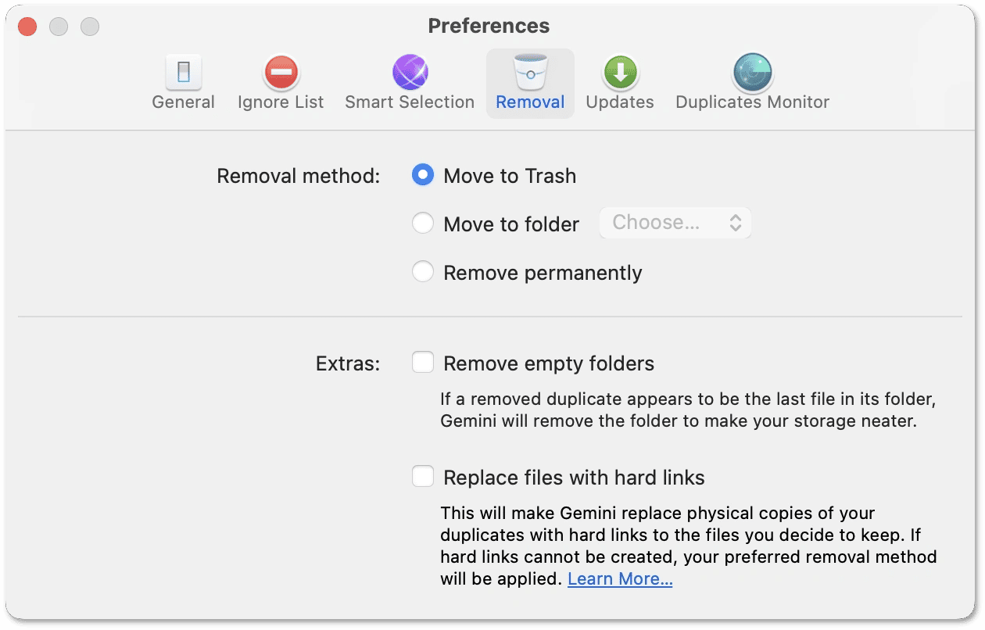
Task: Click the Learn More... link
Action: 620,579
